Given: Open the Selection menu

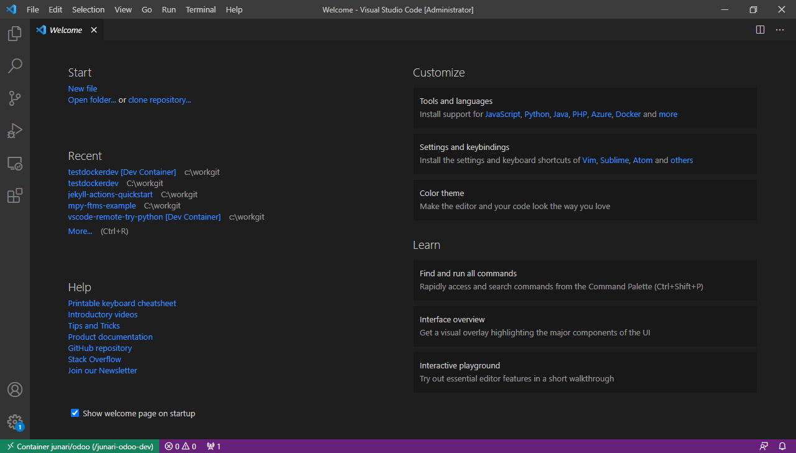Looking at the screenshot, I should (88, 9).
